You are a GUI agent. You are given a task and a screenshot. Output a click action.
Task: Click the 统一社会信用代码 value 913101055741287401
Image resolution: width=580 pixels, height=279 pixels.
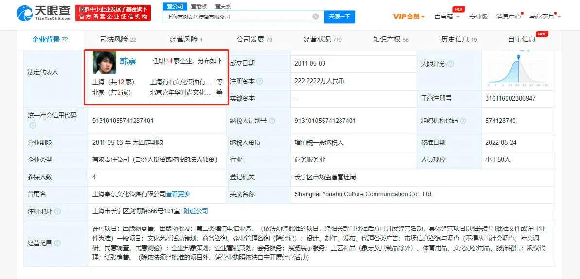123,121
